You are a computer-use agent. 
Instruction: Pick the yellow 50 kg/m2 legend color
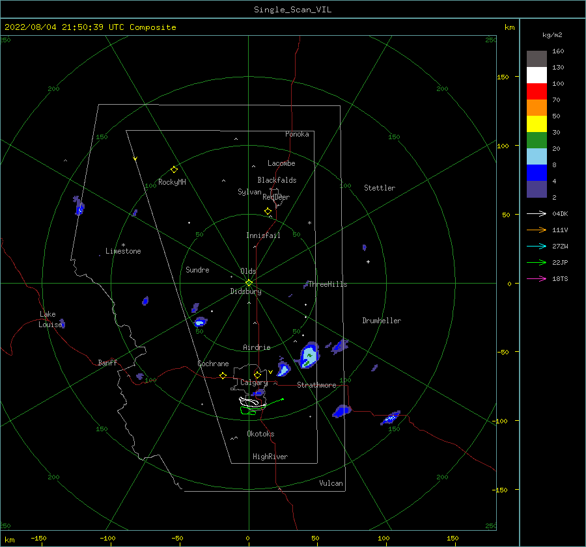click(537, 124)
